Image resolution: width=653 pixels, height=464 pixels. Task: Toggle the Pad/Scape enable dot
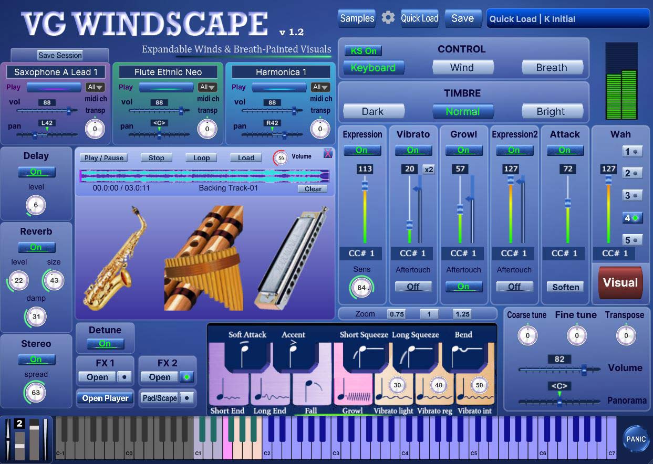tap(186, 398)
